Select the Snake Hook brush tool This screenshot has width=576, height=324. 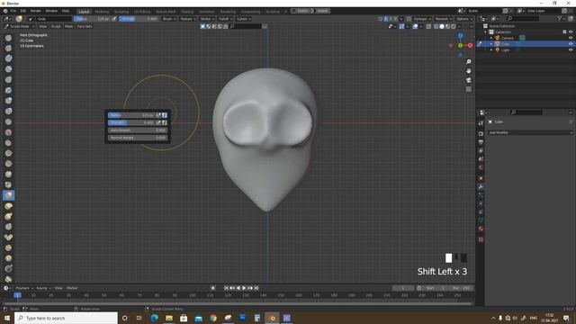pyautogui.click(x=8, y=216)
